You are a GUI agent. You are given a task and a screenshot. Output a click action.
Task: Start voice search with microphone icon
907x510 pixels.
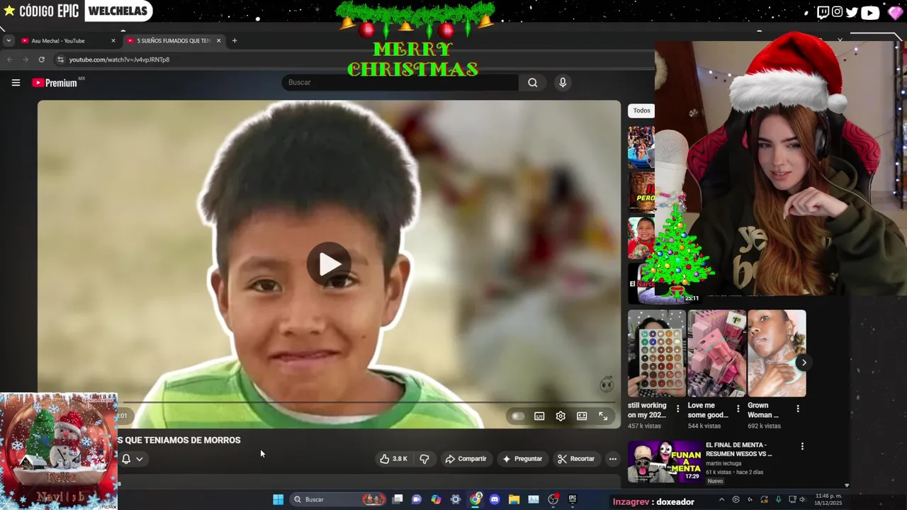pos(563,83)
